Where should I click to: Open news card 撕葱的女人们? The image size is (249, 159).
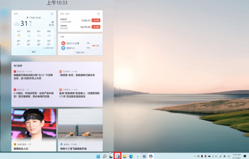pos(34,130)
